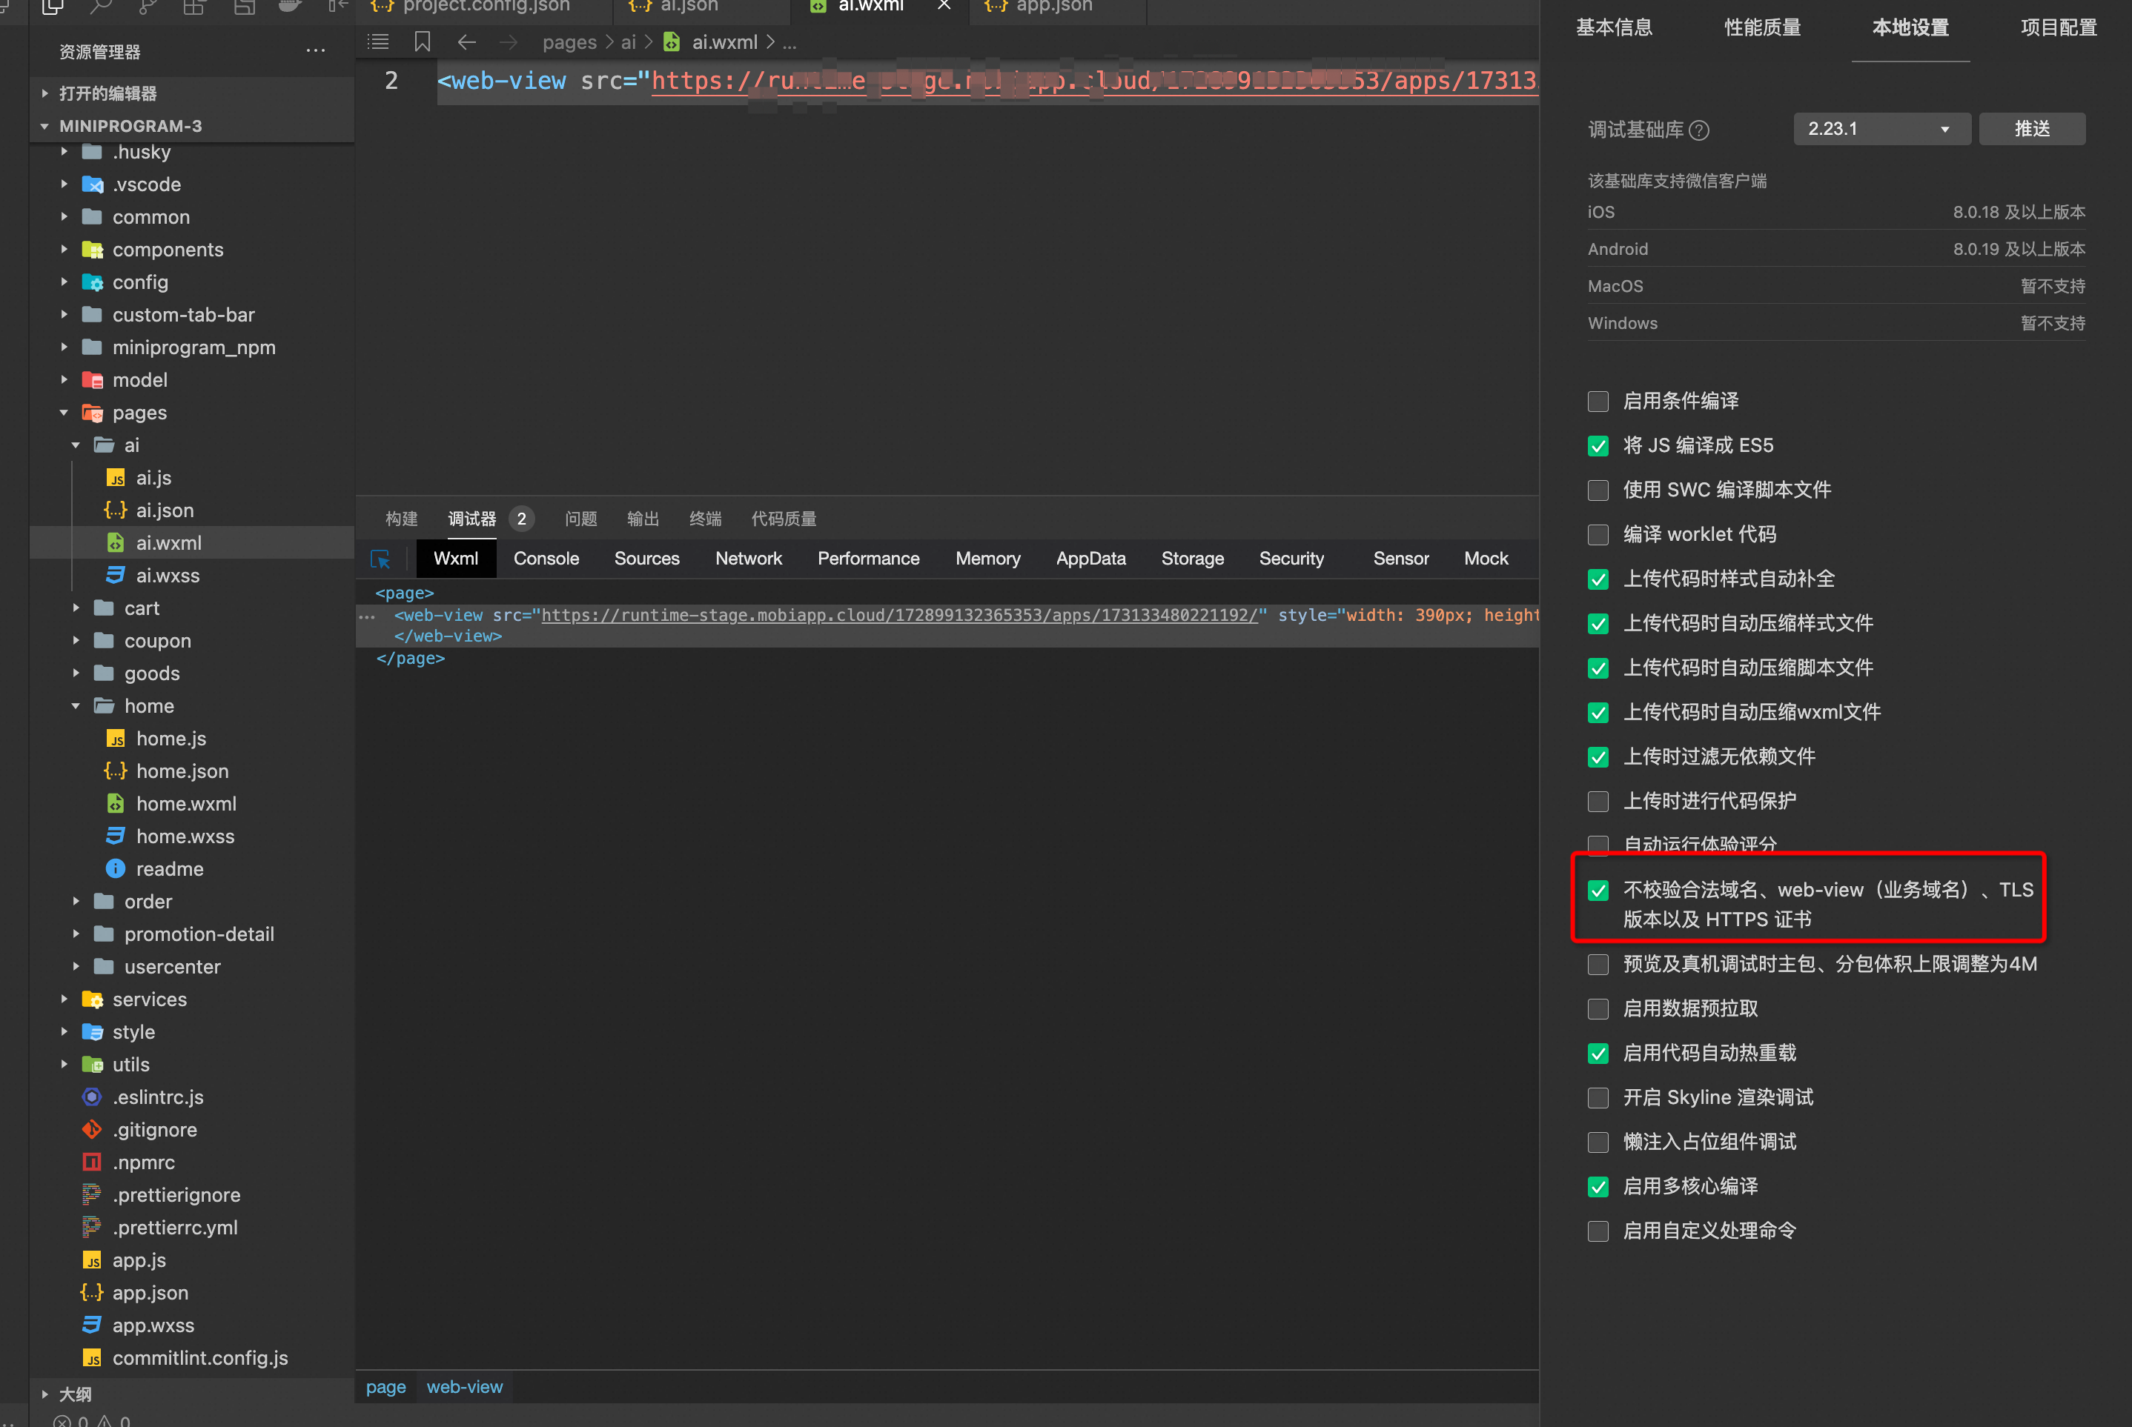Screen dimensions: 2132x1427
Task: Click the explorer more actions ellipsis
Action: [316, 51]
